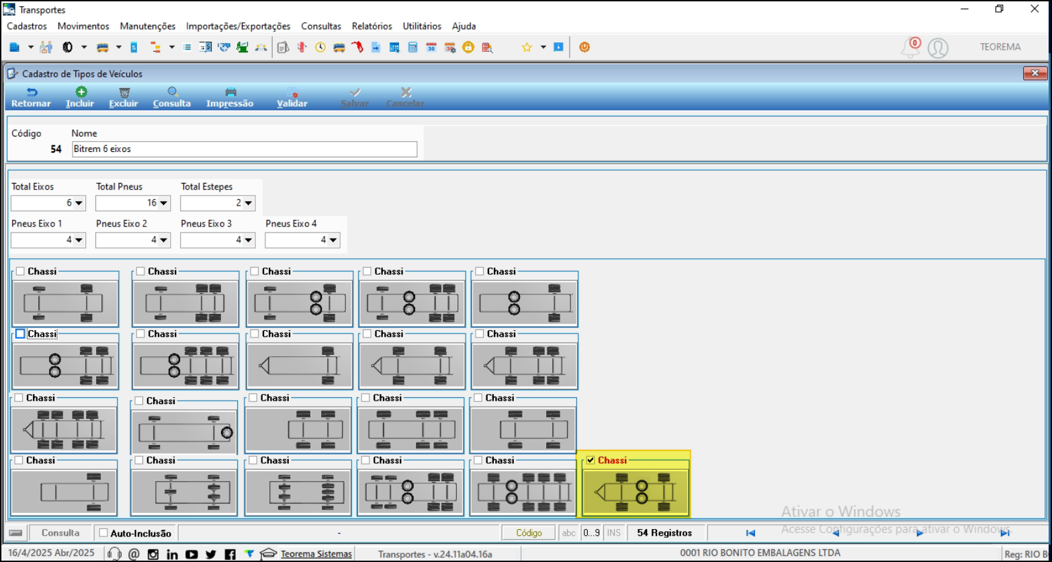Click the Incluir button
The image size is (1052, 562).
[x=80, y=98]
